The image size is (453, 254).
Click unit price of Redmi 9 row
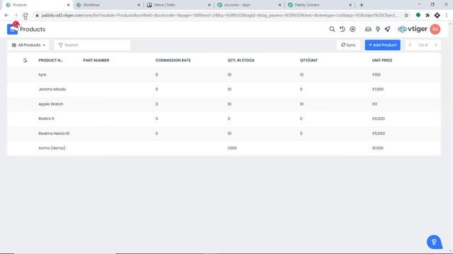pos(379,119)
